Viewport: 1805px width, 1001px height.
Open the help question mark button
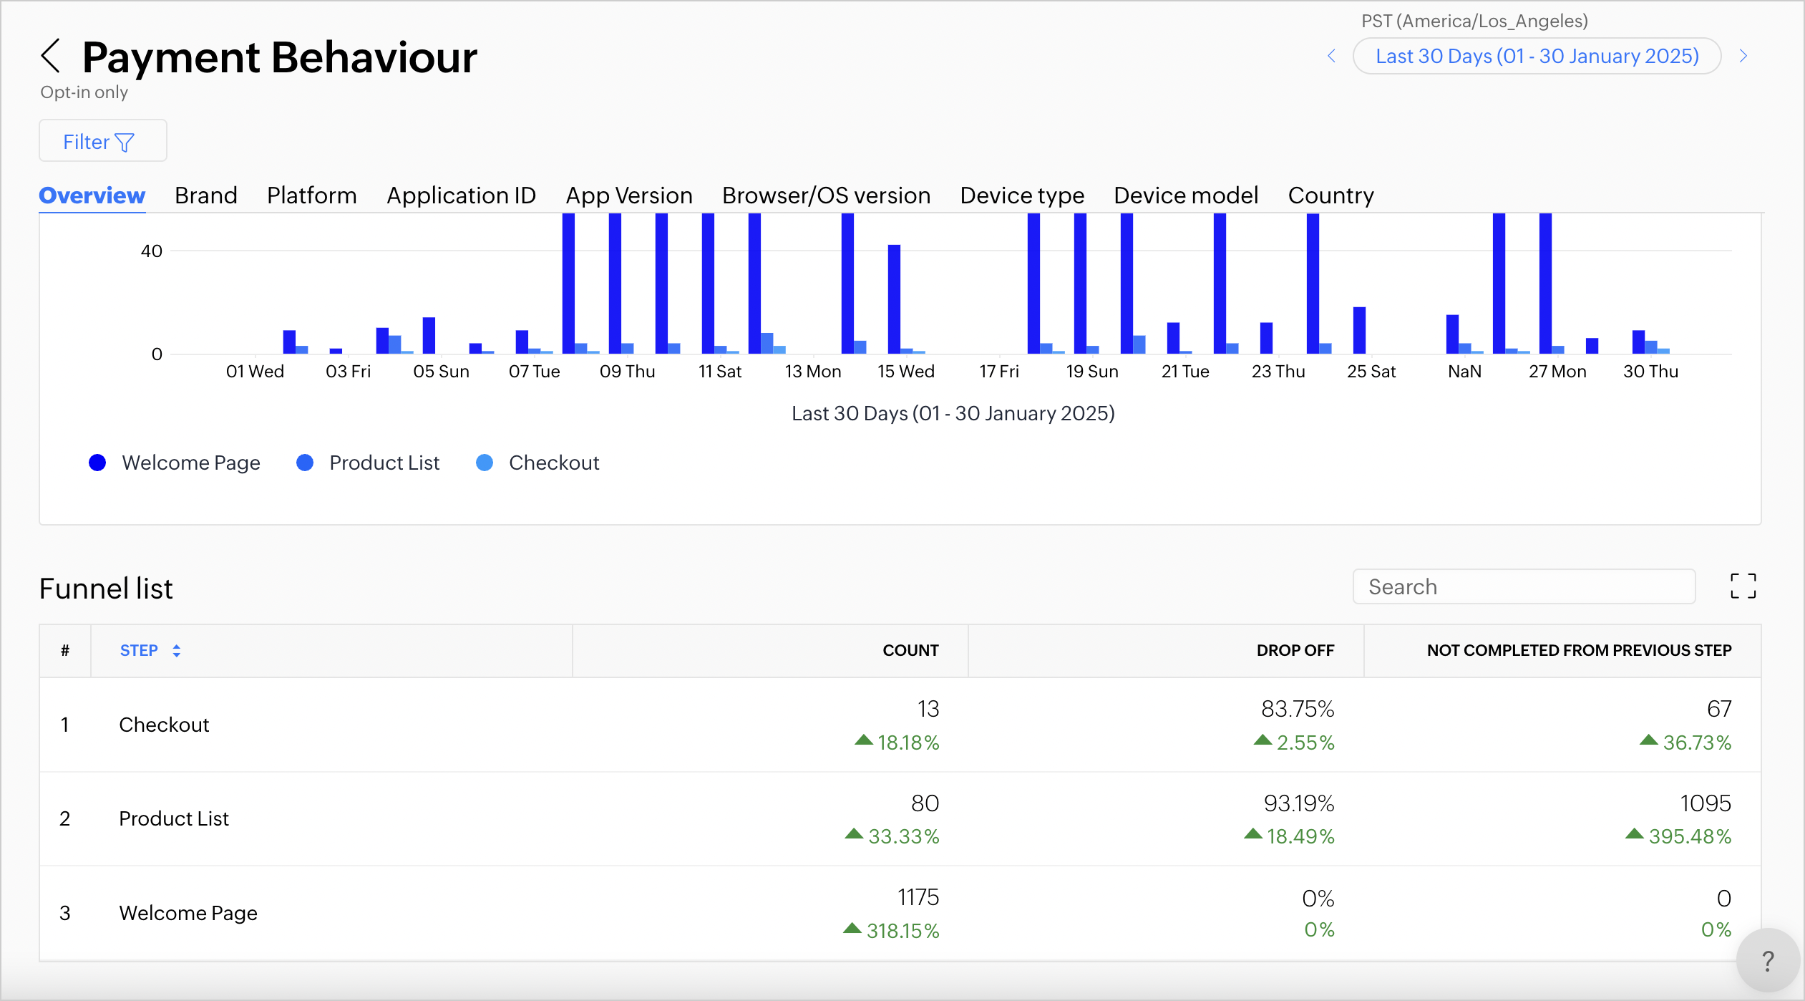point(1768,960)
